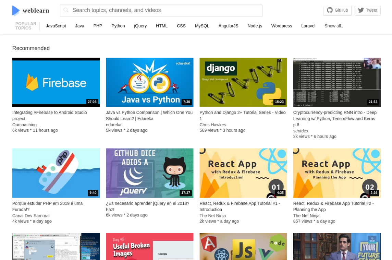Click The Net Ninja under Tutorial #1
This screenshot has height=260, width=392.
(x=212, y=215)
